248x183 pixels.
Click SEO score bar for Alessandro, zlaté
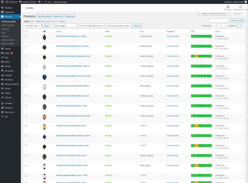point(201,56)
